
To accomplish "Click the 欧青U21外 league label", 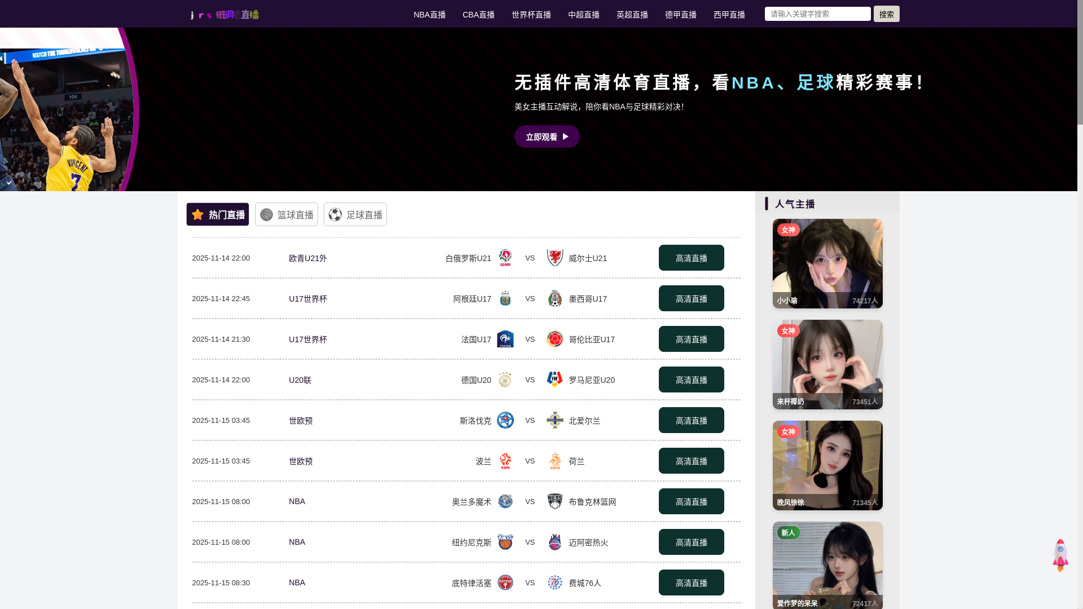I will coord(308,258).
